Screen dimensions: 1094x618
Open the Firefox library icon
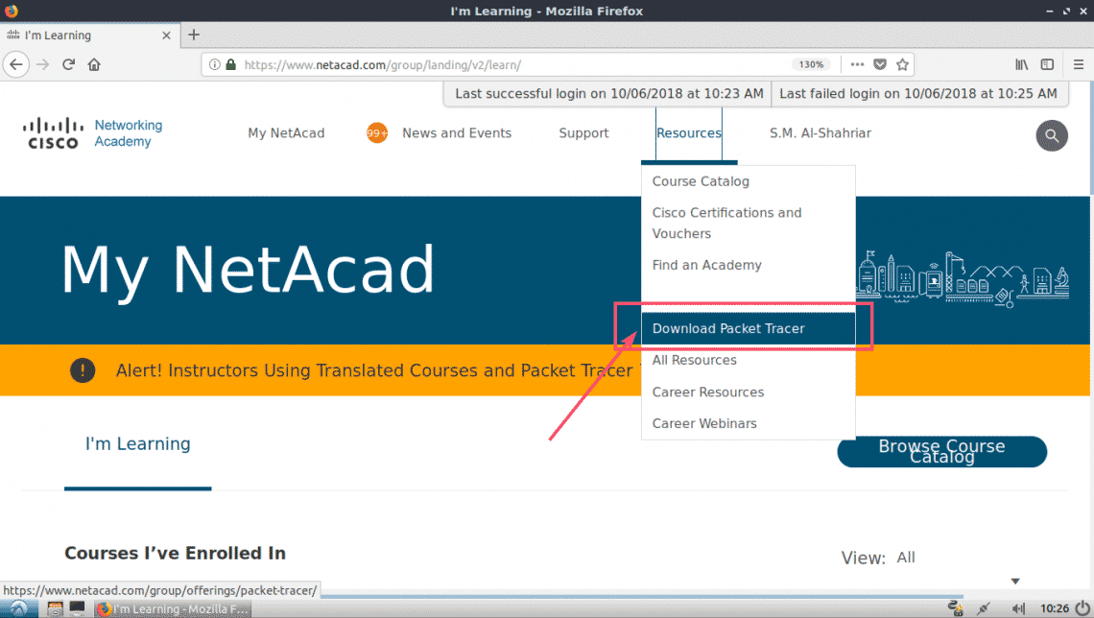1021,65
